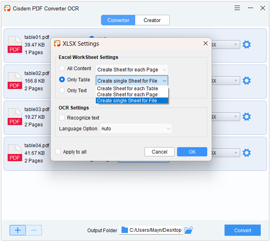This screenshot has height=241, width=270.
Task: Click the Convert button
Action: pos(243,230)
